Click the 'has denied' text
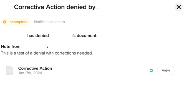Image resolution: width=186 pixels, height=101 pixels. point(38,36)
